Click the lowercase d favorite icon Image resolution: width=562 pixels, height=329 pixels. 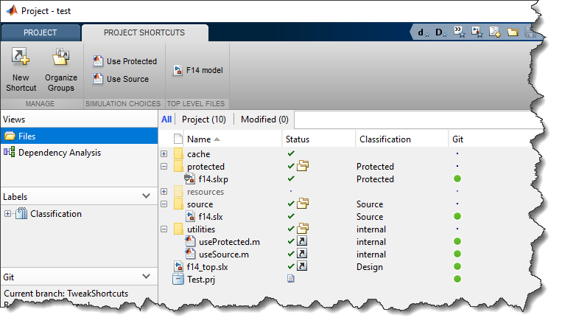(x=423, y=32)
